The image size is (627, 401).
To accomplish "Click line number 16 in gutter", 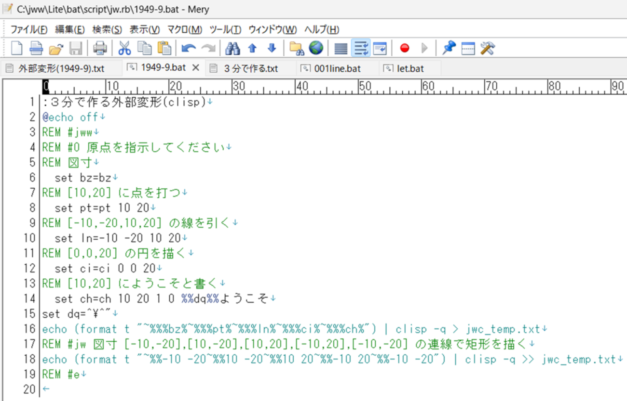I will point(30,329).
